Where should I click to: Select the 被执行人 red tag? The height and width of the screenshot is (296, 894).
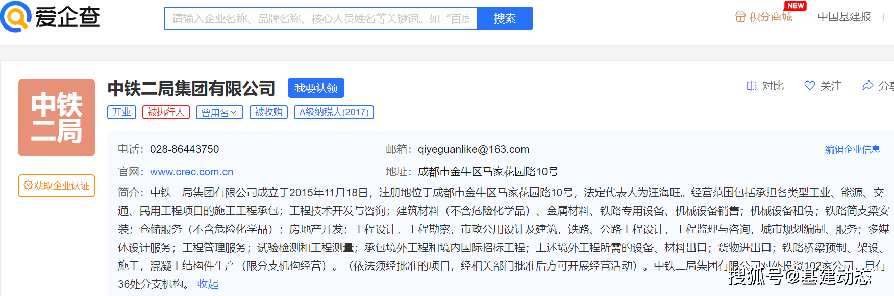166,112
